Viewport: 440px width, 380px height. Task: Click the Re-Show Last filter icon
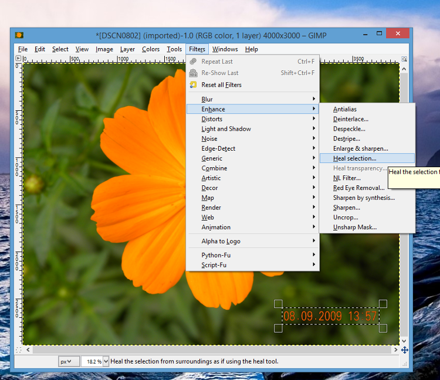(x=193, y=73)
